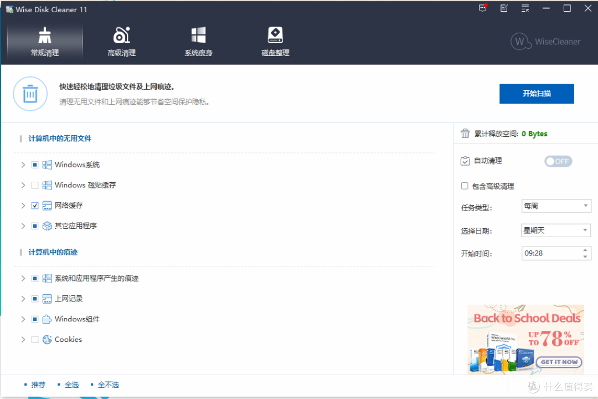598x399 pixels.
Task: Click the Windows系统 category icon
Action: (x=47, y=165)
